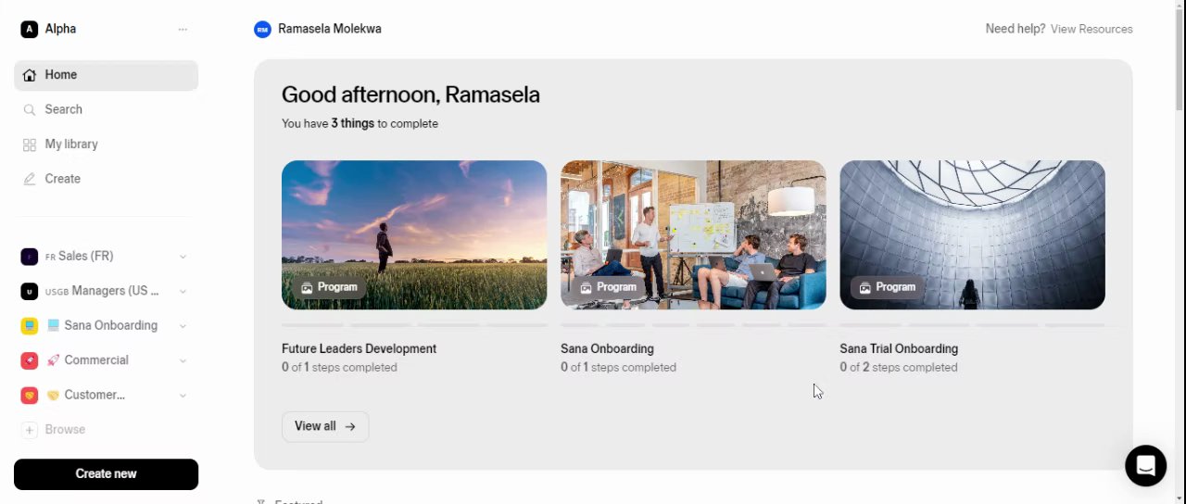Viewport: 1186px width, 504px height.
Task: Click the Commercial rocket team icon
Action: click(30, 360)
